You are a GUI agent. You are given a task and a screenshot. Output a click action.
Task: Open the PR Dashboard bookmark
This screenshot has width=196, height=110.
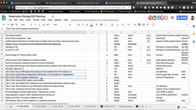(x=107, y=11)
